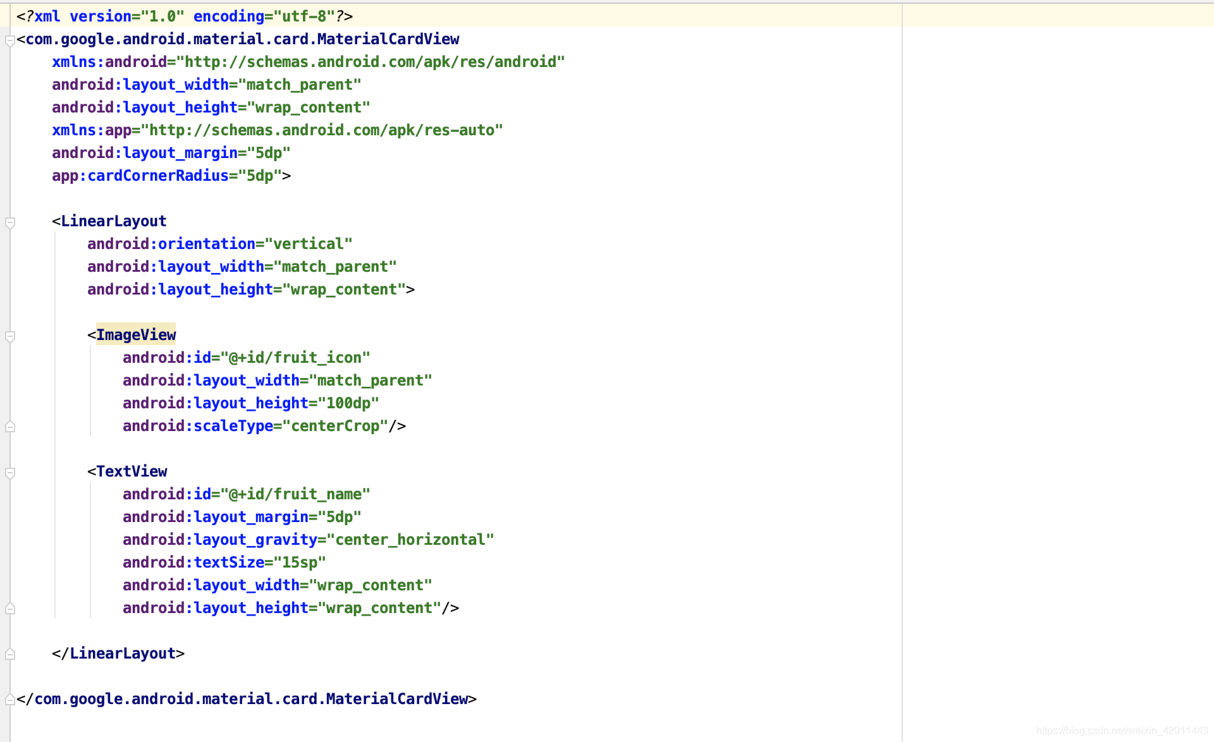1214x742 pixels.
Task: Collapse the ImageView element fold marker
Action: coord(9,336)
